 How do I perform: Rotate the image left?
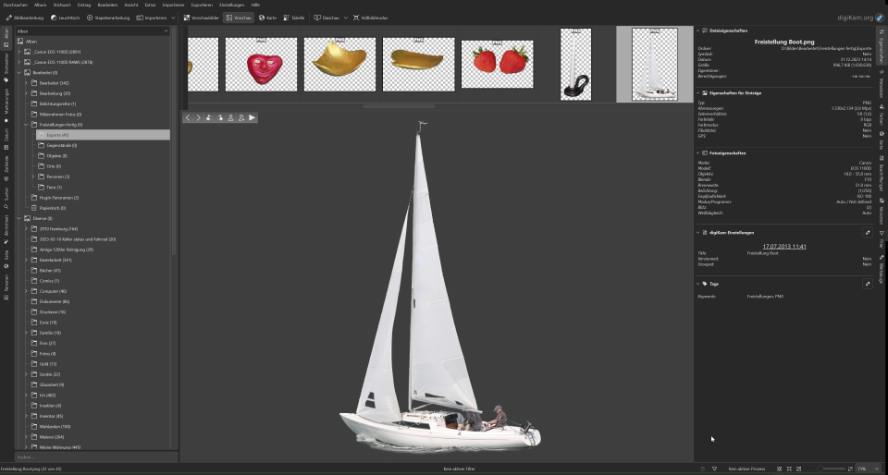[x=209, y=117]
